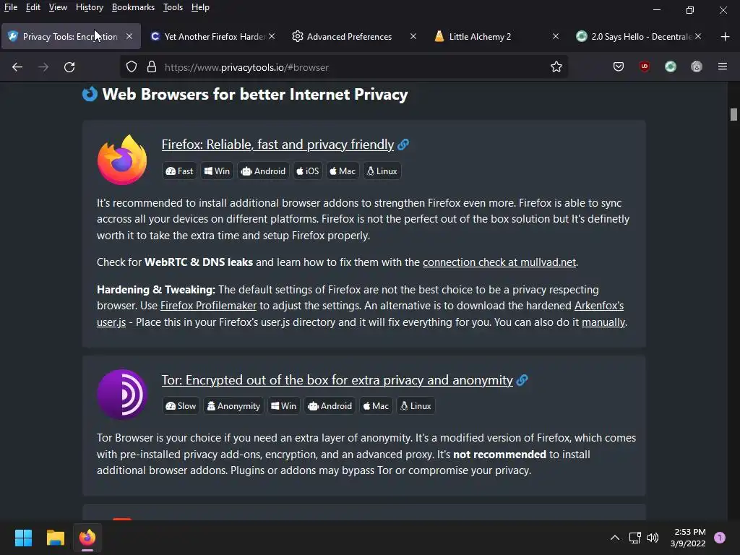The height and width of the screenshot is (555, 740).
Task: Open a new tab with plus button
Action: tap(725, 36)
